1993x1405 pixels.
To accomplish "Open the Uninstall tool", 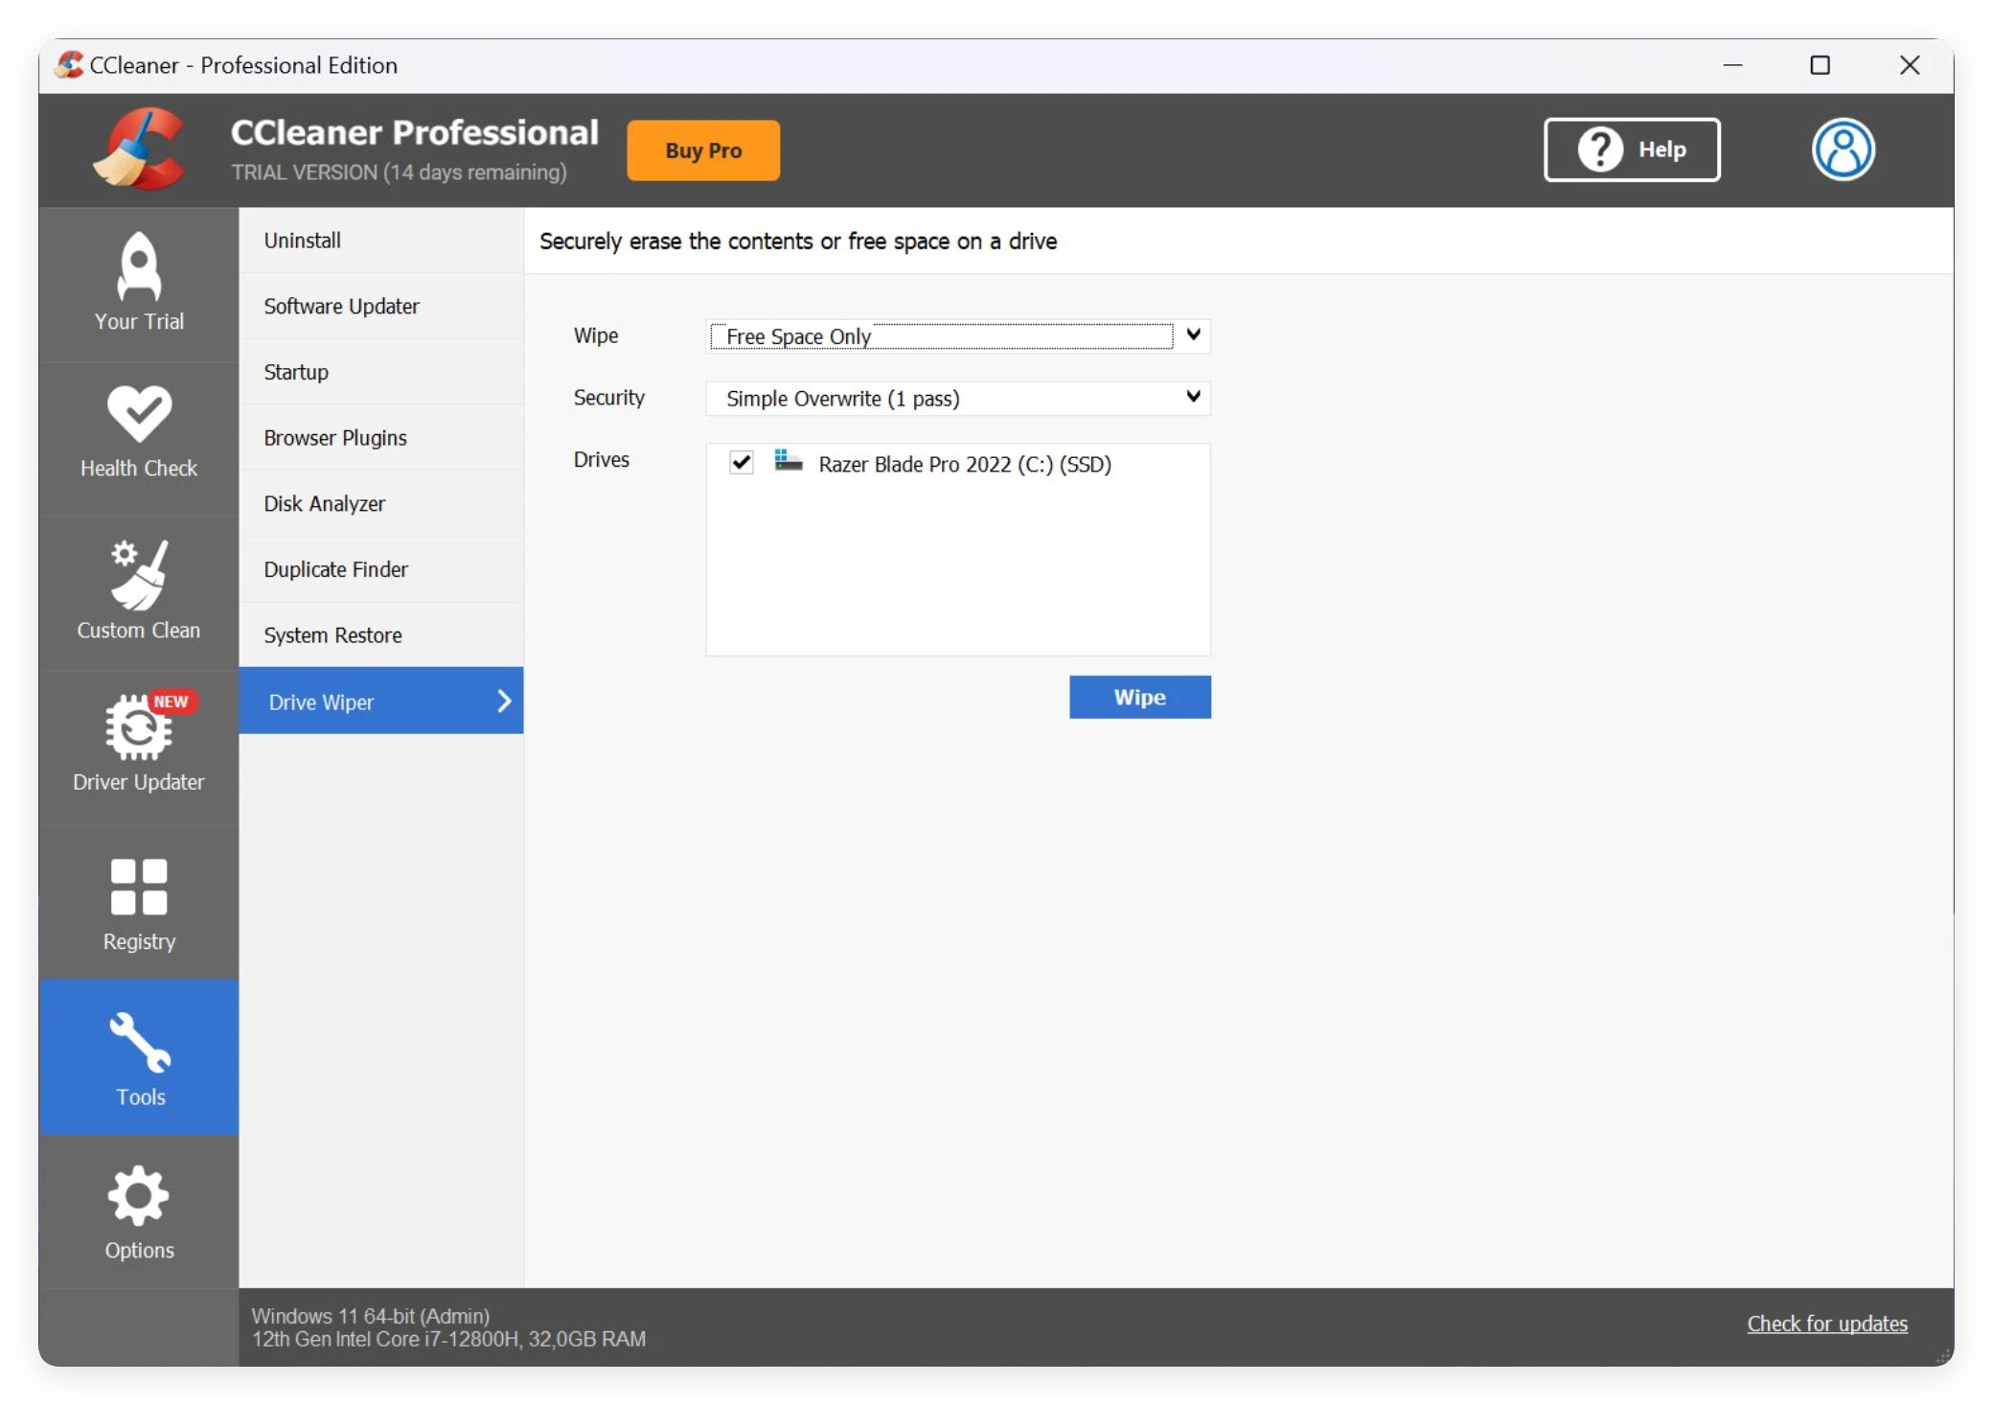I will [380, 241].
